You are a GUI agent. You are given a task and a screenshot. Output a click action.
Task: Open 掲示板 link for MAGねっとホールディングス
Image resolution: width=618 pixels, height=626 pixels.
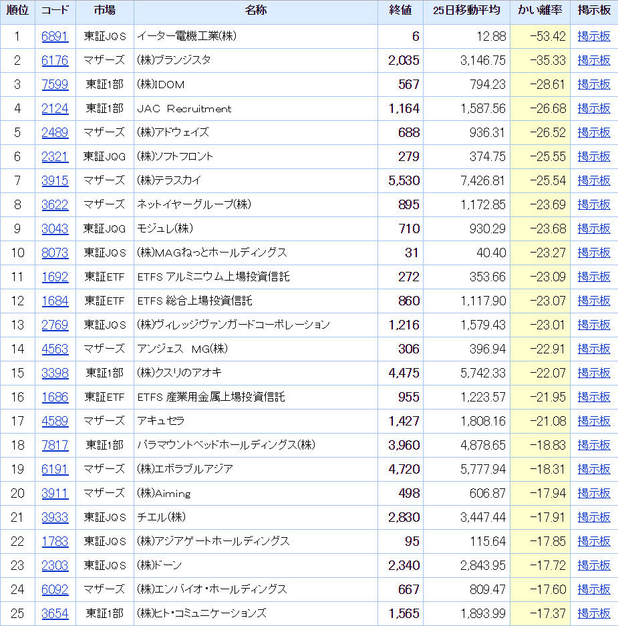(594, 253)
